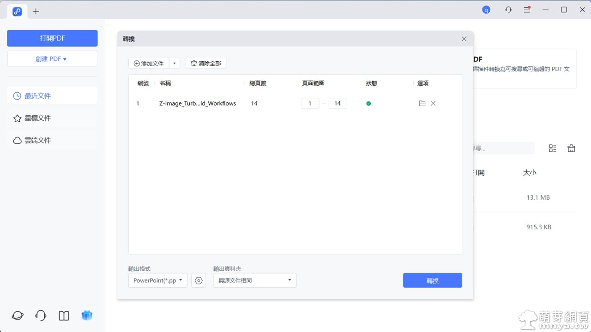Switch to grid list view icon
This screenshot has height=332, width=591.
click(x=553, y=148)
